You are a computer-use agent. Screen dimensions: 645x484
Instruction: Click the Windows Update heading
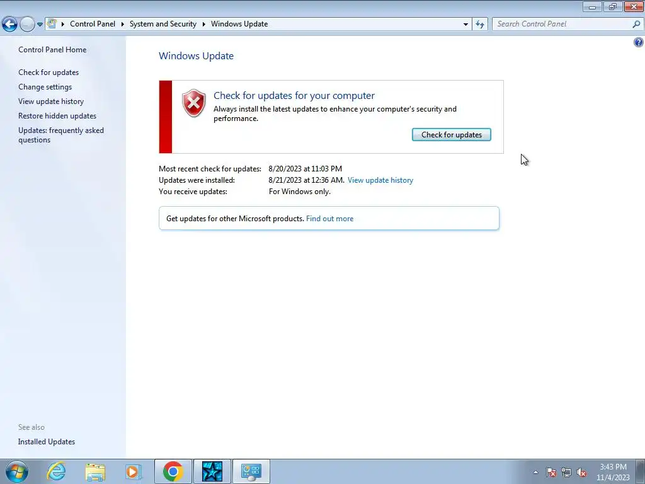[x=197, y=56]
